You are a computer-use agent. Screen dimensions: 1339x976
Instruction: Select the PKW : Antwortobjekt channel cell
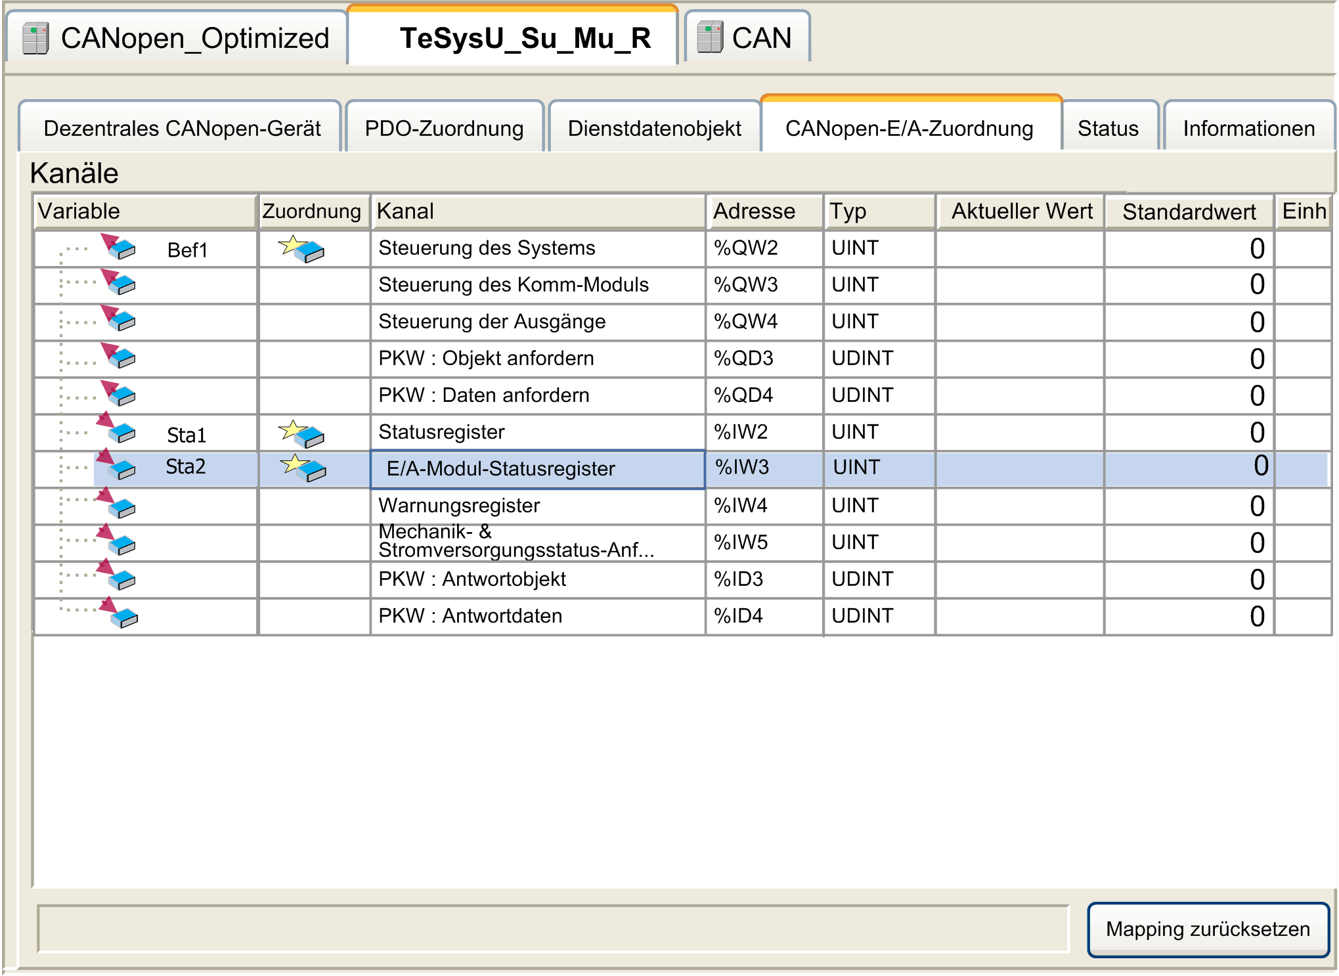tap(538, 579)
